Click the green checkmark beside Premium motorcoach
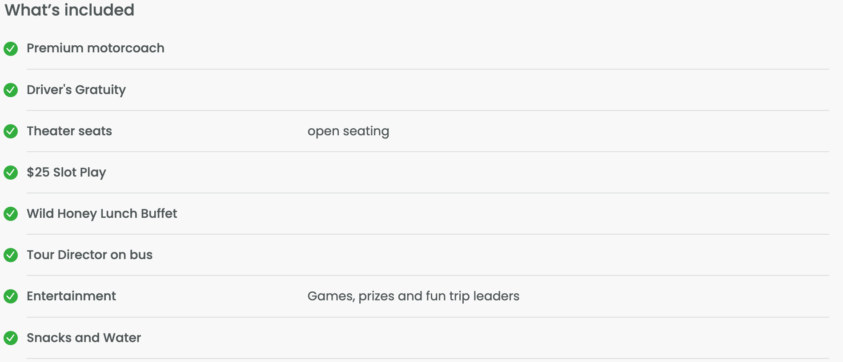Image resolution: width=843 pixels, height=362 pixels. coord(11,48)
